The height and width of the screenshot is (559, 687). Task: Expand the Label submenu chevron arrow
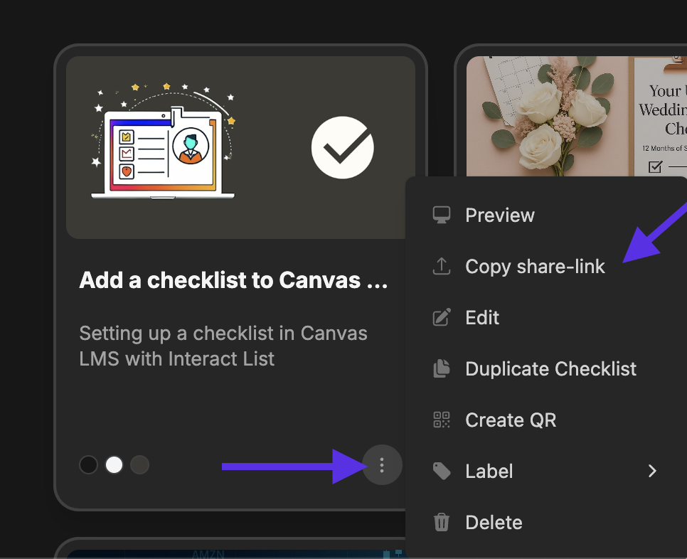click(652, 471)
